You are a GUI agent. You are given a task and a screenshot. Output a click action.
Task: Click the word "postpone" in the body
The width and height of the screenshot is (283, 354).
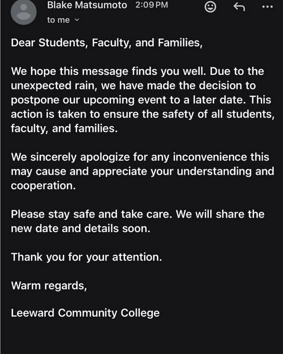coord(35,100)
